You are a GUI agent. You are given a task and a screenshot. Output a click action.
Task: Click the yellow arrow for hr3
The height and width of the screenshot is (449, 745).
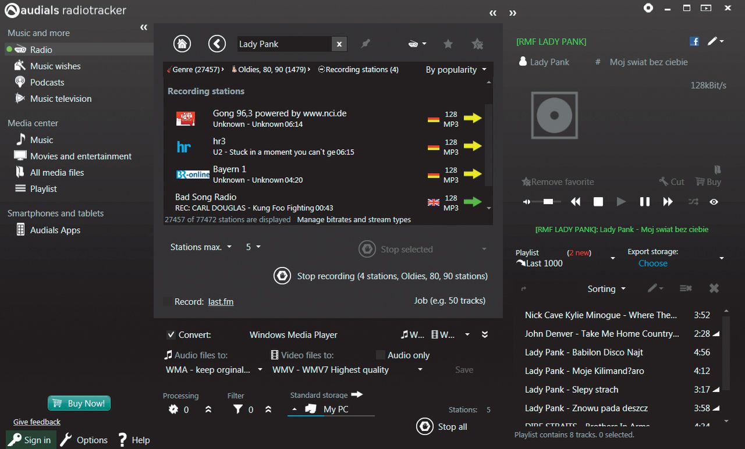[473, 146]
